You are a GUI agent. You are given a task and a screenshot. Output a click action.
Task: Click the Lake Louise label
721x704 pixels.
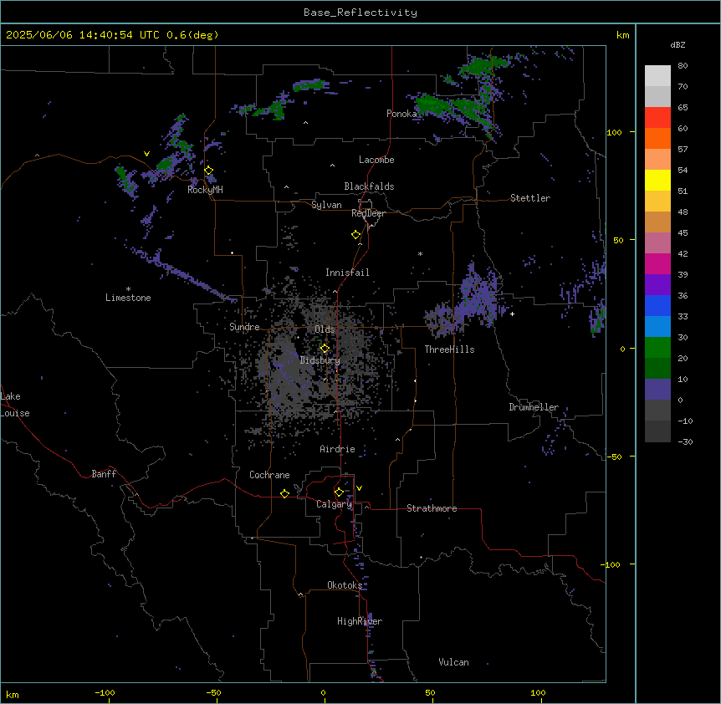13,405
